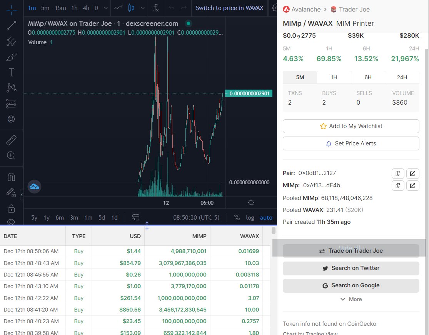Set chart range to 1y

(x=47, y=218)
